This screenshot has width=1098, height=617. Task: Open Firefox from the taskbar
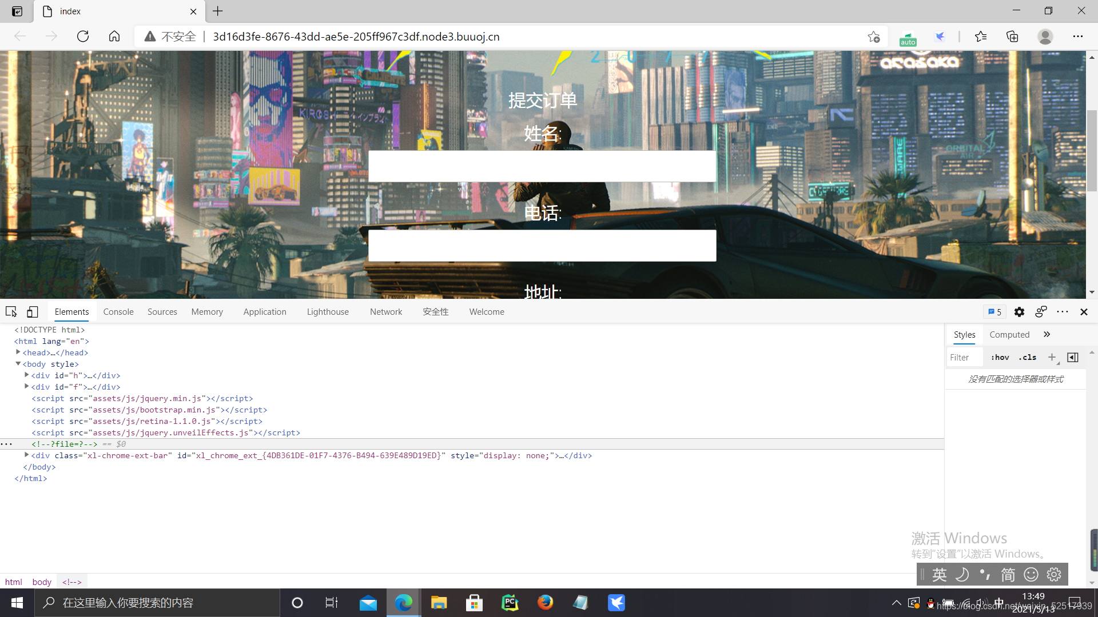(545, 603)
